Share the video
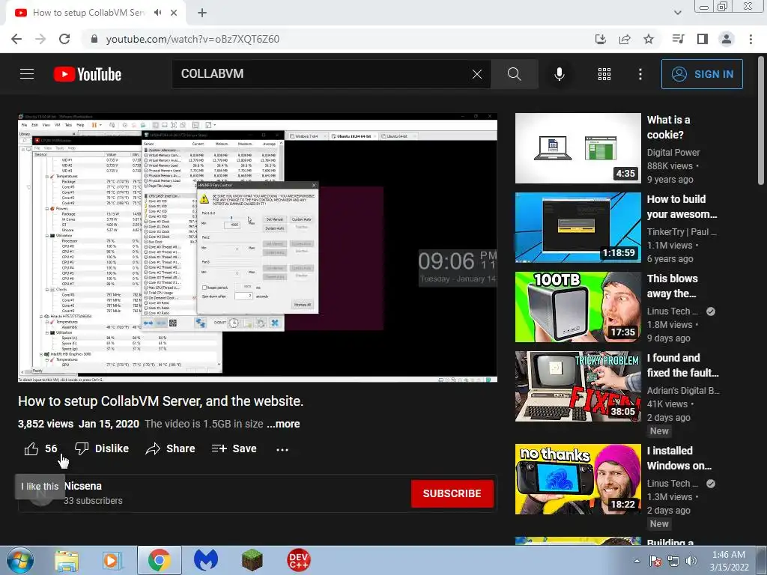767x575 pixels. 170,448
